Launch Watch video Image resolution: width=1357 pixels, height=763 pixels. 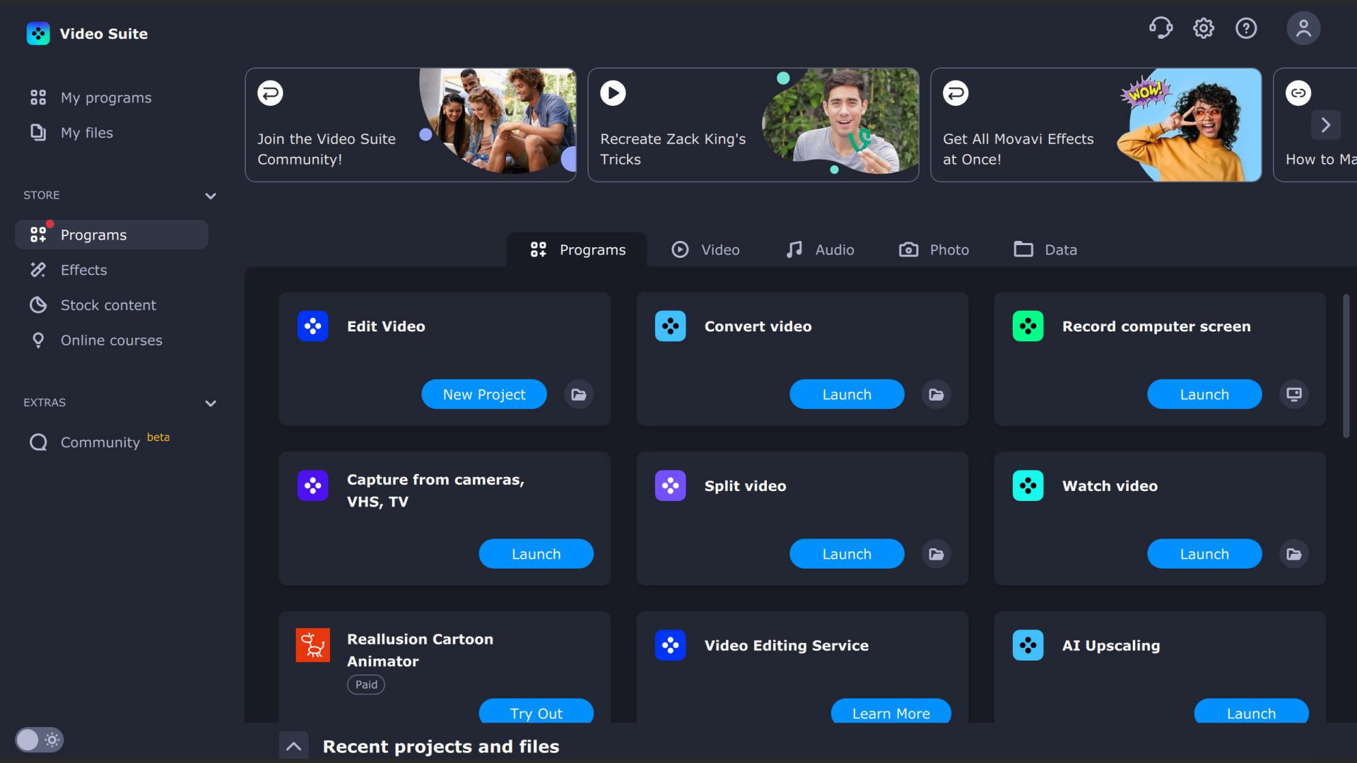click(1204, 554)
